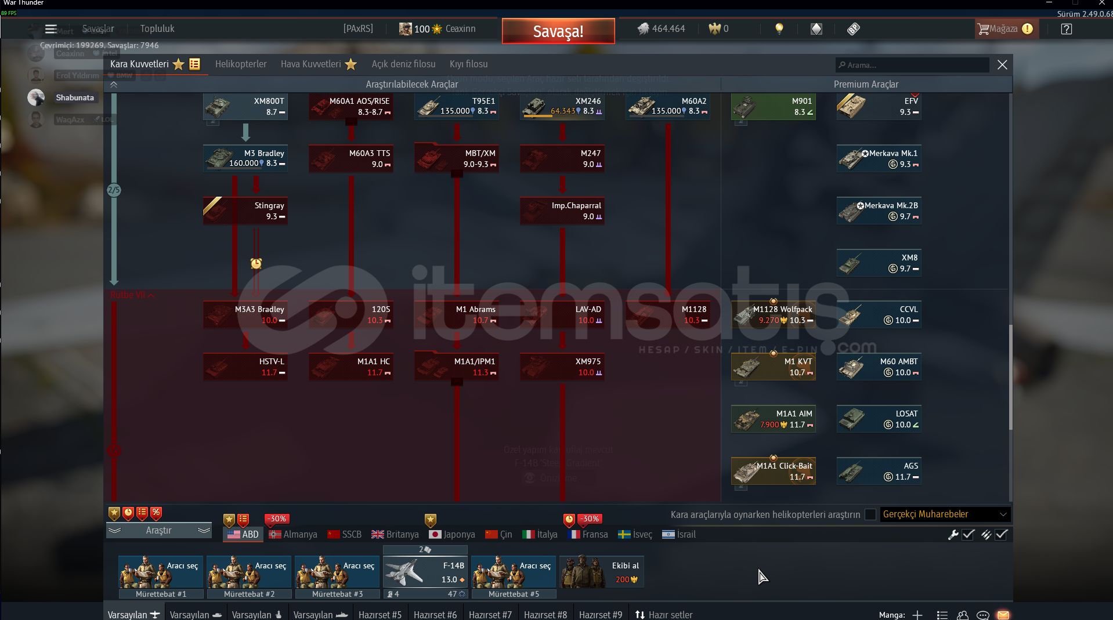
Task: Collapse the Rütbe VII rank section
Action: coord(132,295)
